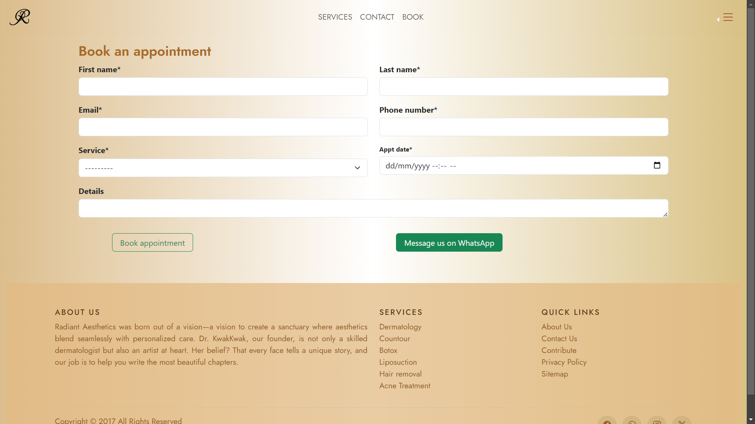This screenshot has width=755, height=424.
Task: Click the CONTACT navigation menu item
Action: point(377,17)
